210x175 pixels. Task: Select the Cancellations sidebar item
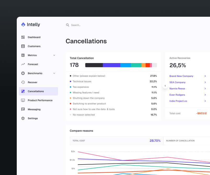[x=38, y=91]
